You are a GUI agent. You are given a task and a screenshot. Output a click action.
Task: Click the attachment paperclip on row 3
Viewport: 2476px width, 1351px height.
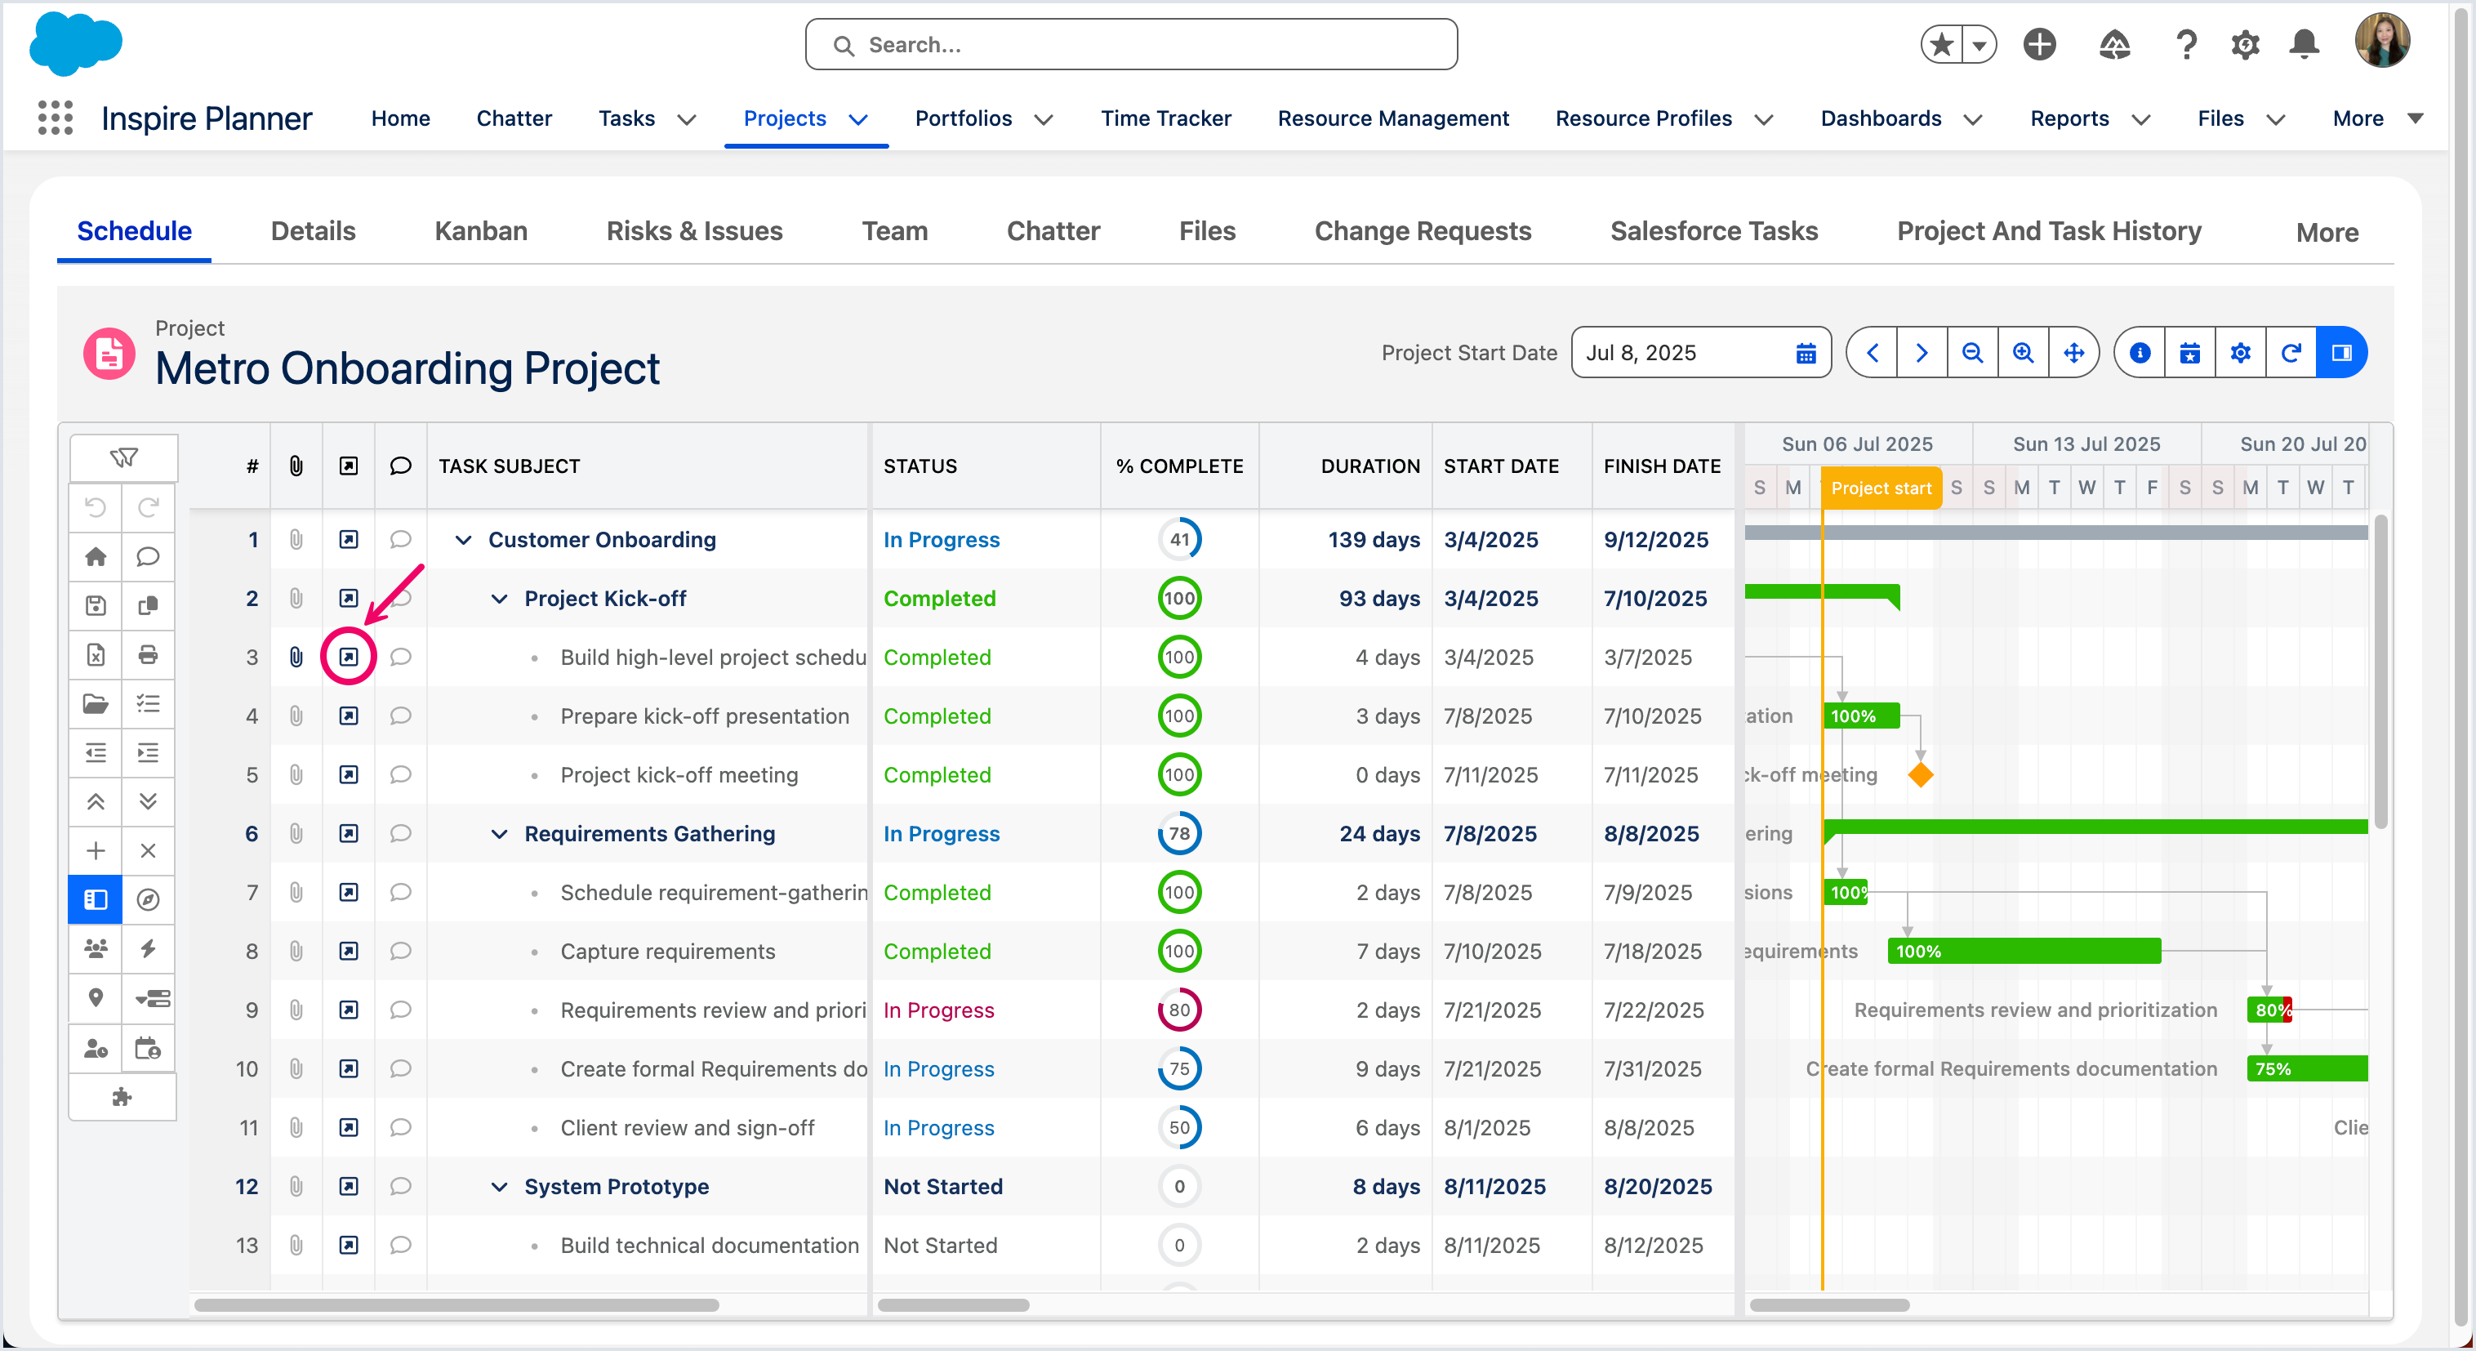pos(296,657)
